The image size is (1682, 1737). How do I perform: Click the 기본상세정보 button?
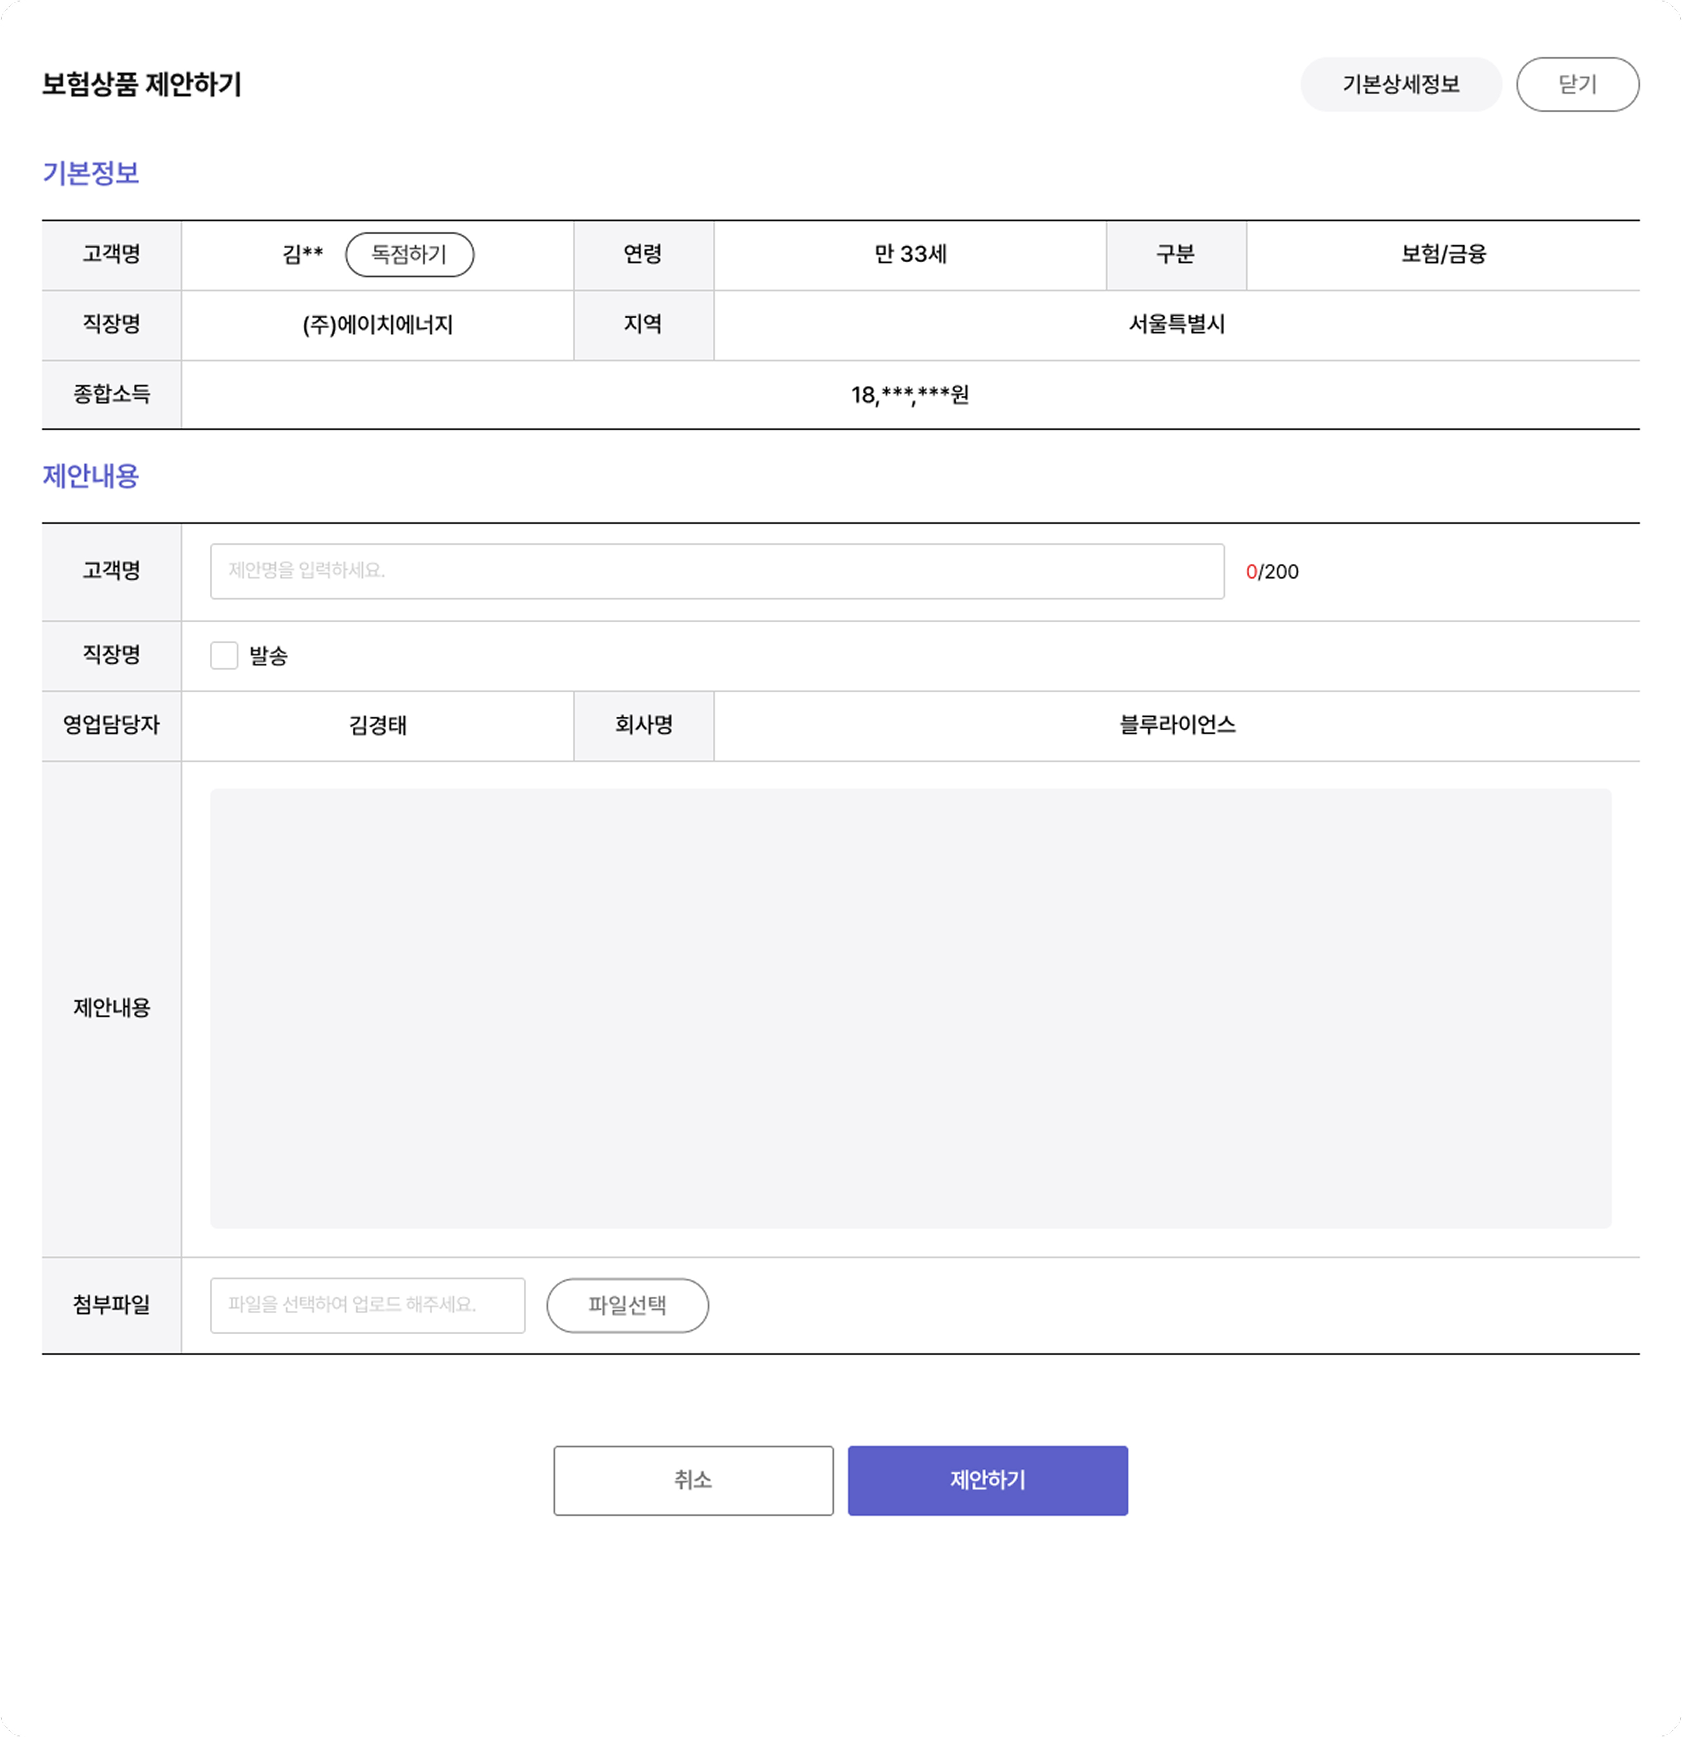[x=1400, y=84]
